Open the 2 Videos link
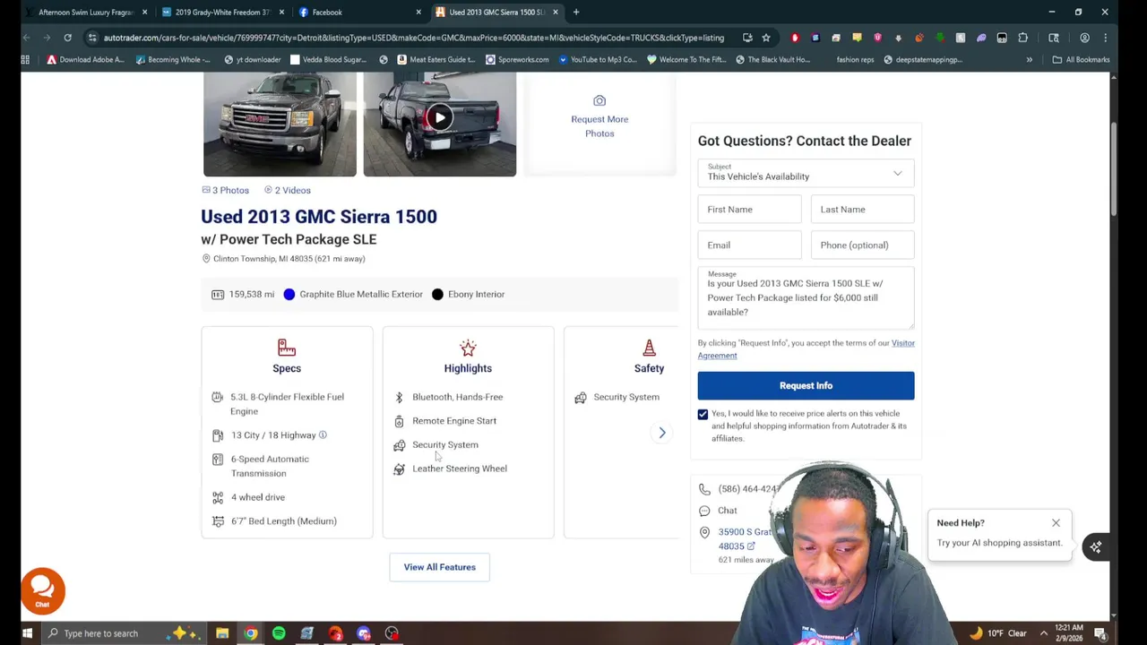Screen dimensions: 1147x645 tap(287, 190)
